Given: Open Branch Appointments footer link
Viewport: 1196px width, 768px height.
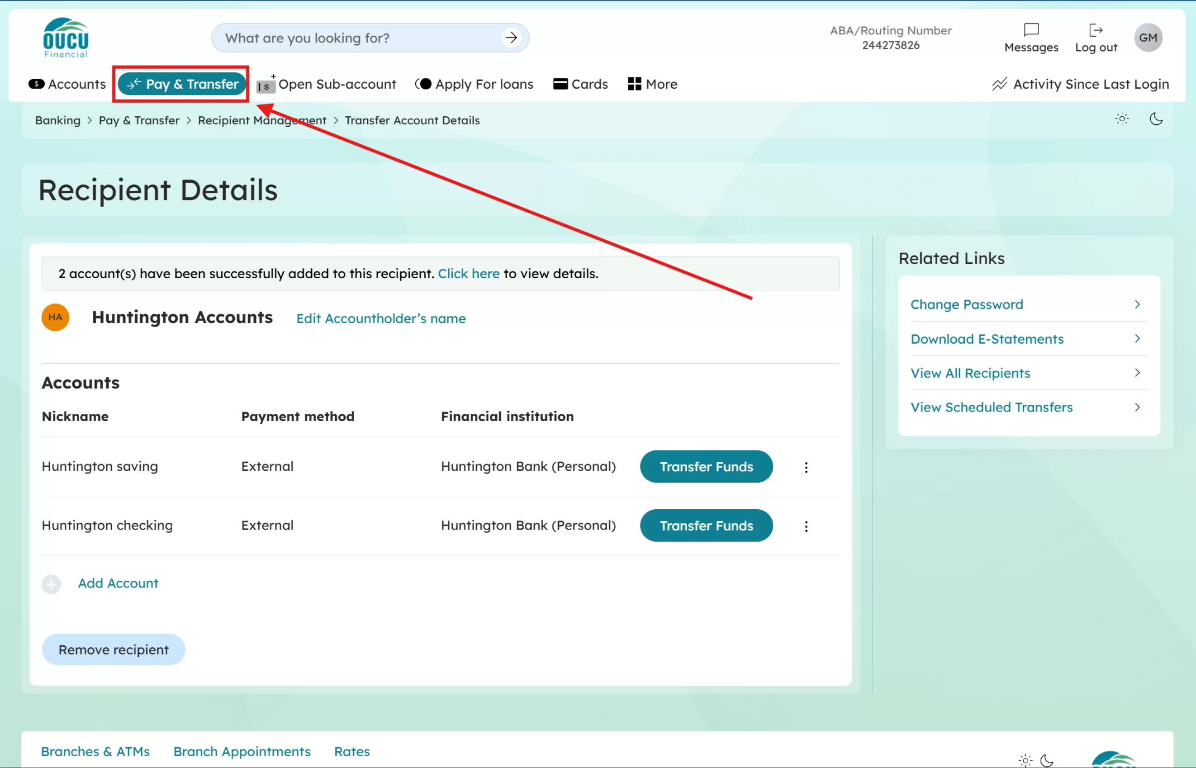Looking at the screenshot, I should [242, 751].
